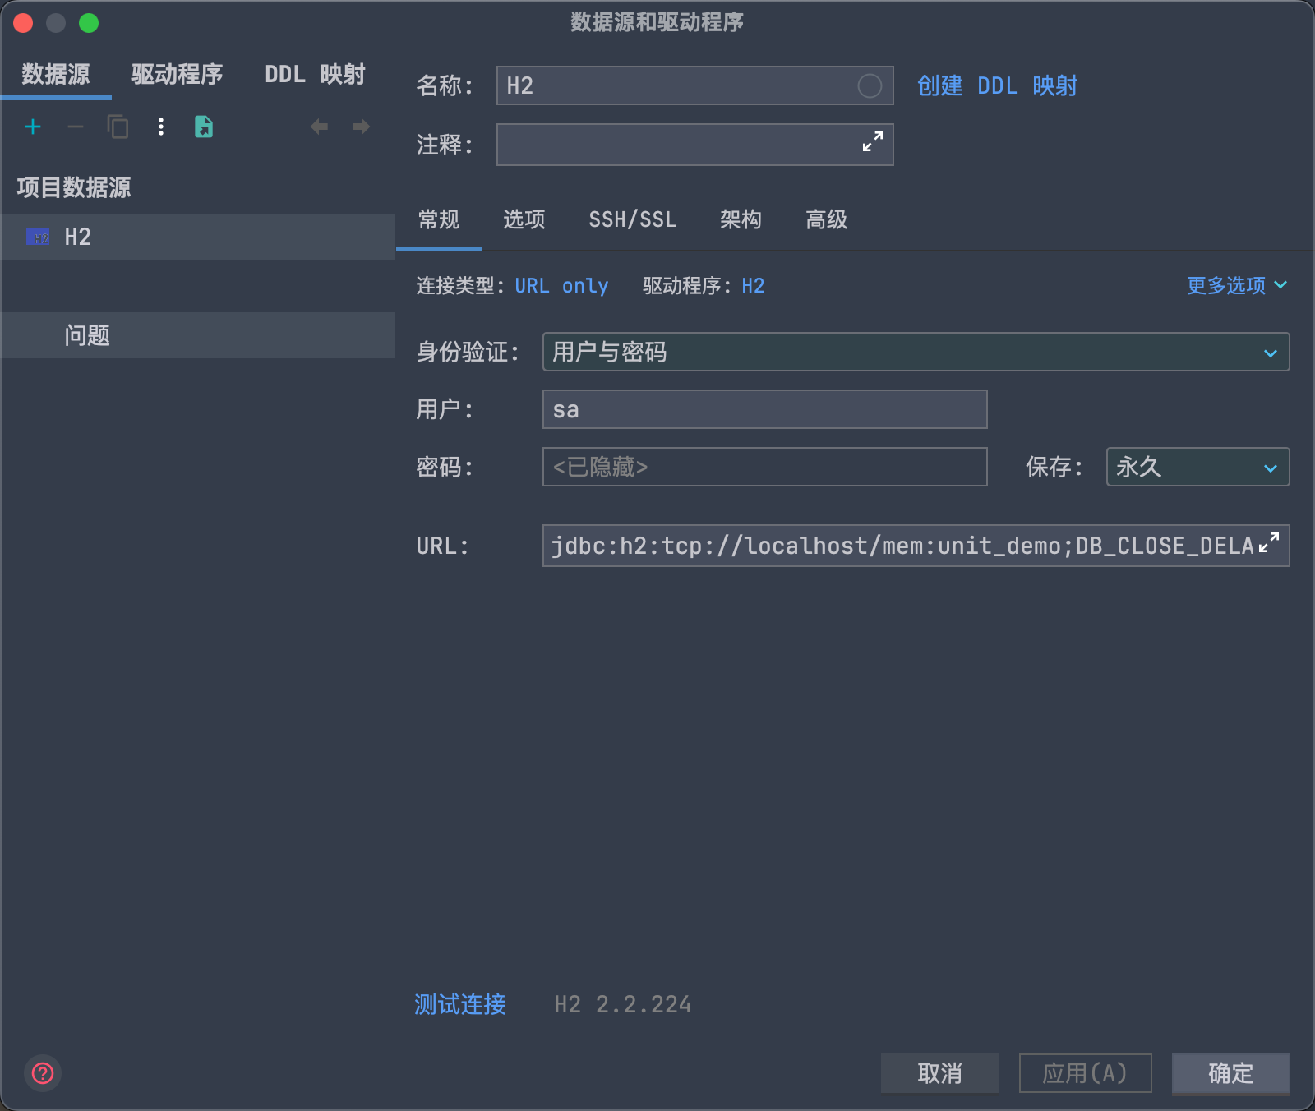Duplicate the H2 data source

[118, 127]
